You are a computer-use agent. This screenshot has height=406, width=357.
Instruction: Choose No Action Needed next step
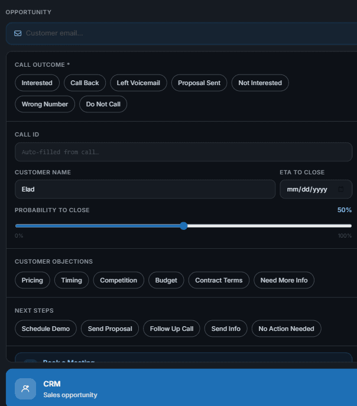tap(286, 329)
